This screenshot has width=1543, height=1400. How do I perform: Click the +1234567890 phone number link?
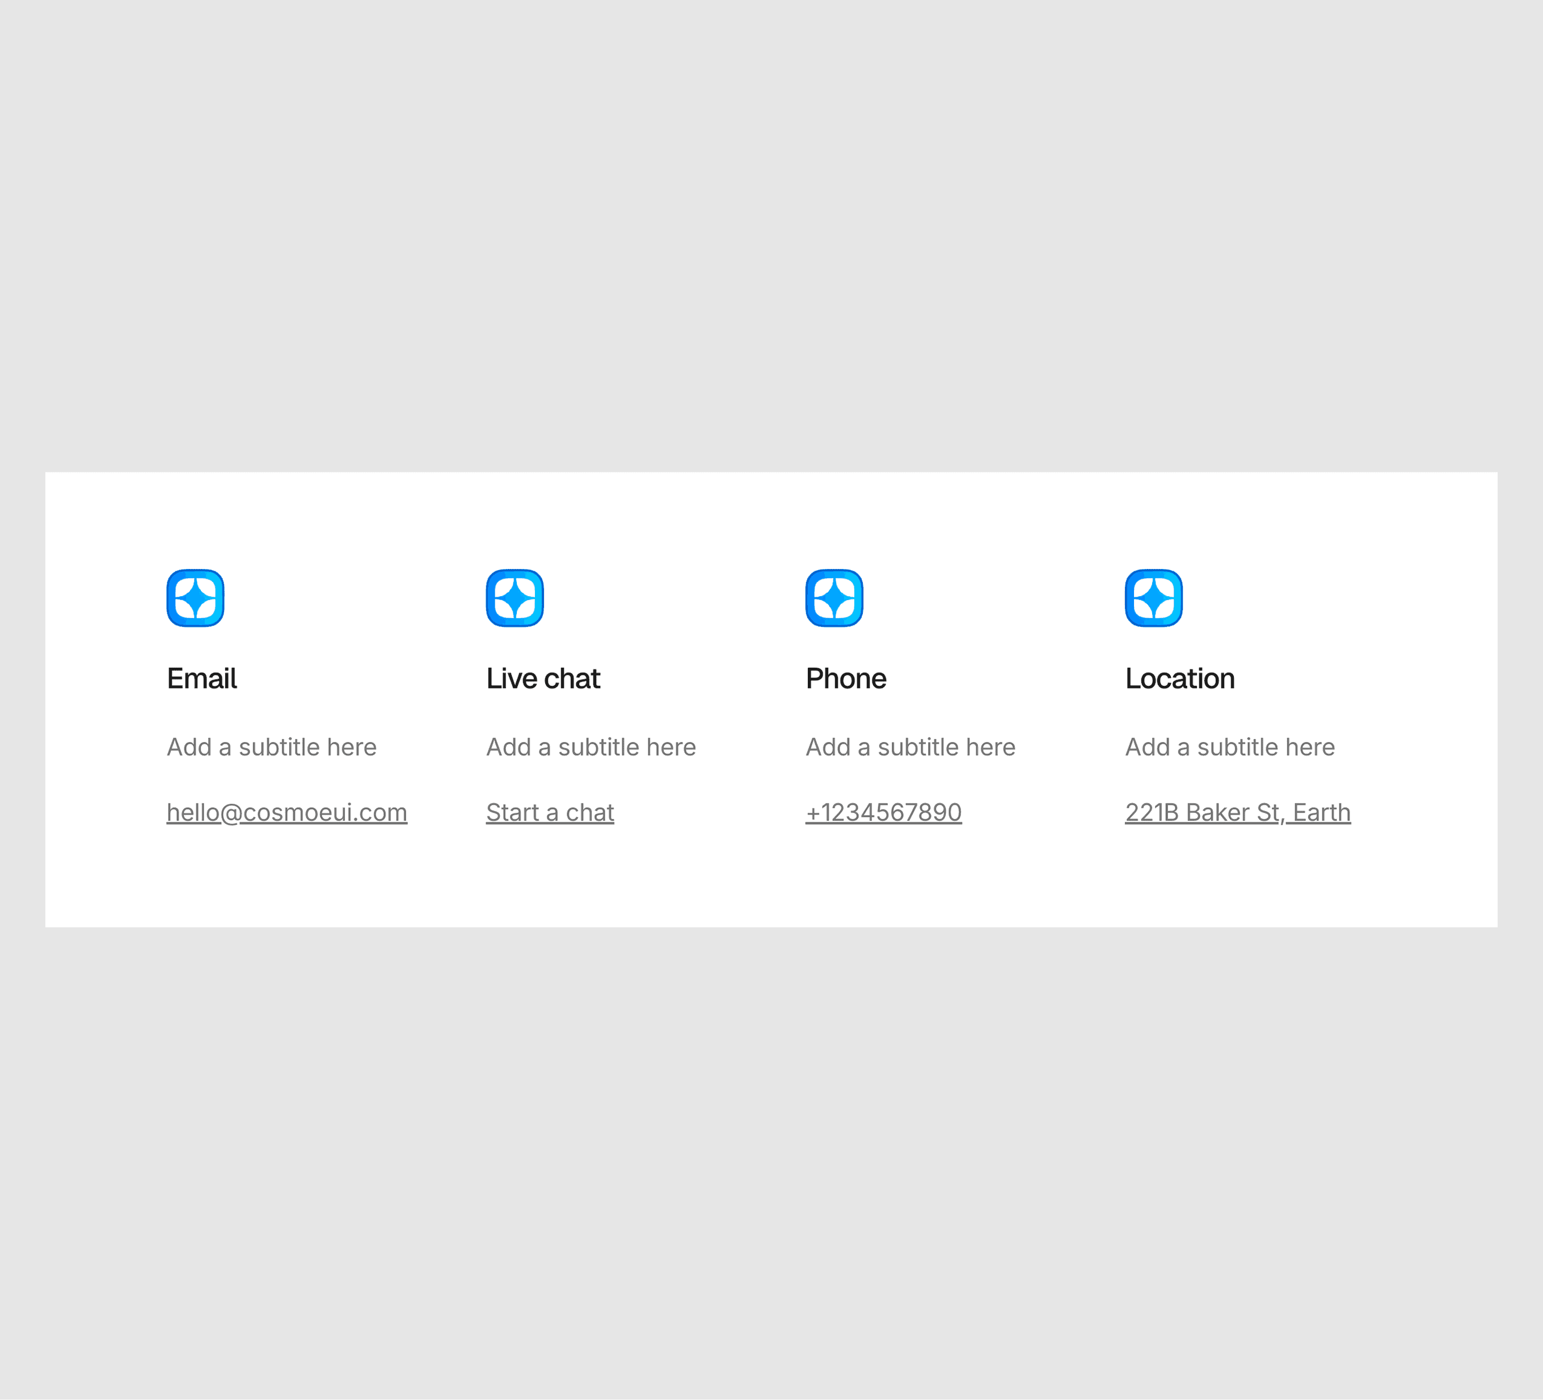tap(883, 812)
